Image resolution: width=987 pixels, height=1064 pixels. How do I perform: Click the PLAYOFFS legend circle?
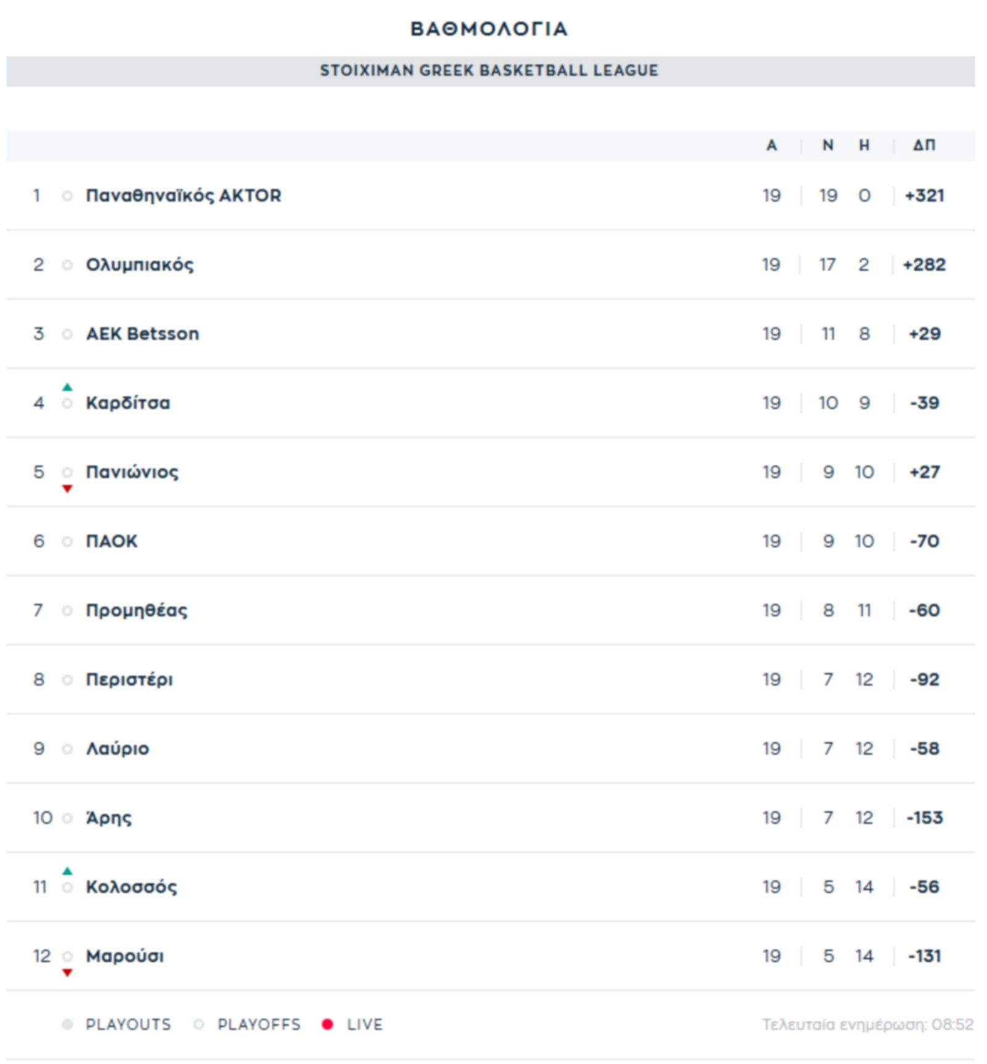199,1025
